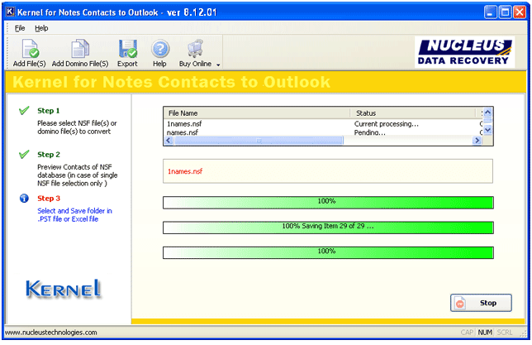Click the file list horizontal scrollbar right arrow

pyautogui.click(x=476, y=141)
